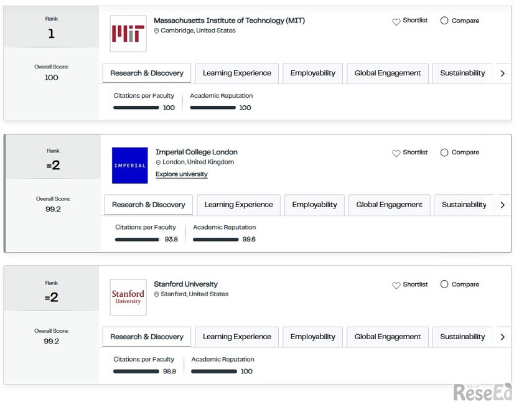Click MIT's Citations per Faculty bar

pos(136,108)
